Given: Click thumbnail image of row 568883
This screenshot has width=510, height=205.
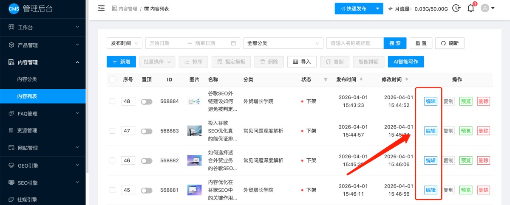Looking at the screenshot, I should 194,131.
